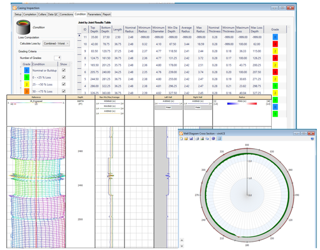Save the cross section using the Save icon
320x250 pixels.
point(191,139)
